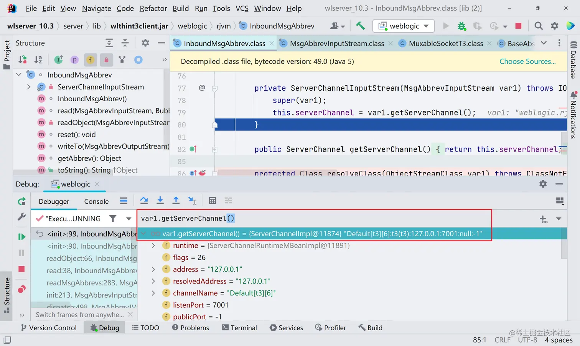Rerun weblogic debug session icon
Screen dimensions: 580x346
click(22, 201)
